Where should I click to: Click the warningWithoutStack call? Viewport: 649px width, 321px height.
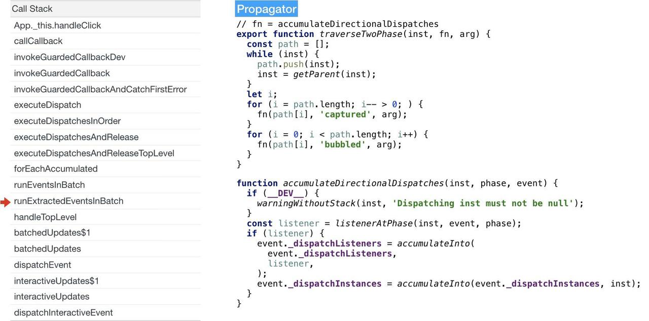(306, 203)
